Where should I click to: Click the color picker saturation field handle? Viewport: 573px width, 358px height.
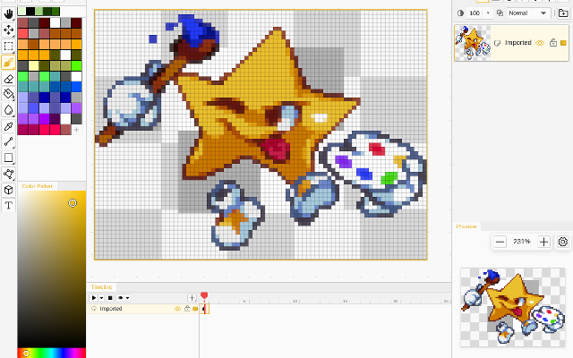pyautogui.click(x=73, y=203)
